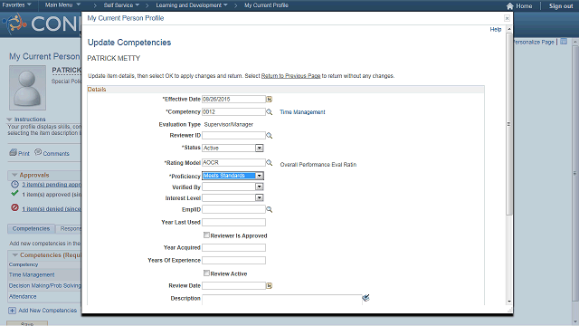Check the Reviewer Is Approved checkbox
Screen dimensions: 579x326
[206, 235]
